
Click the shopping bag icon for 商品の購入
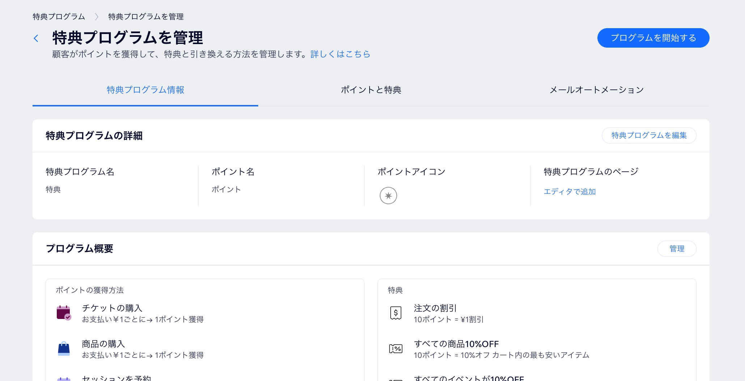pos(64,349)
